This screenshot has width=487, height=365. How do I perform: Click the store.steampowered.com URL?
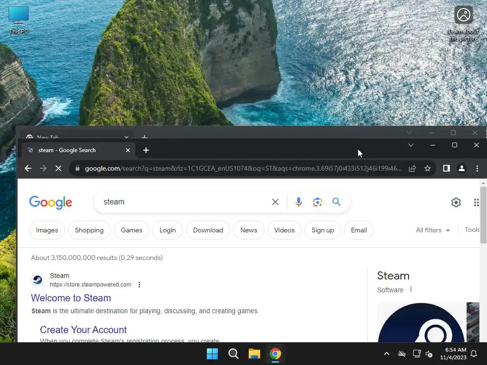(90, 285)
